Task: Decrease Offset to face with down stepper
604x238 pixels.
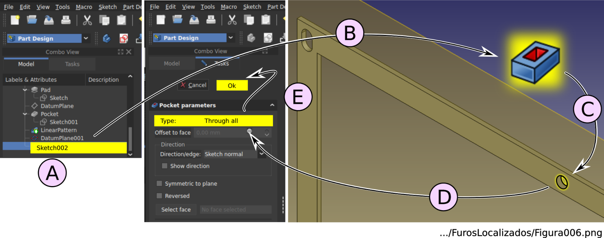Action: coord(267,135)
